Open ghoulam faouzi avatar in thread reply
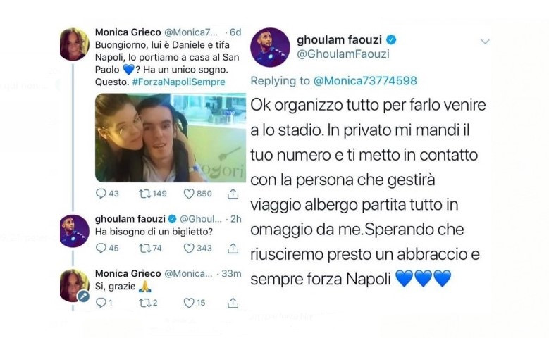The height and width of the screenshot is (338, 549). [74, 231]
